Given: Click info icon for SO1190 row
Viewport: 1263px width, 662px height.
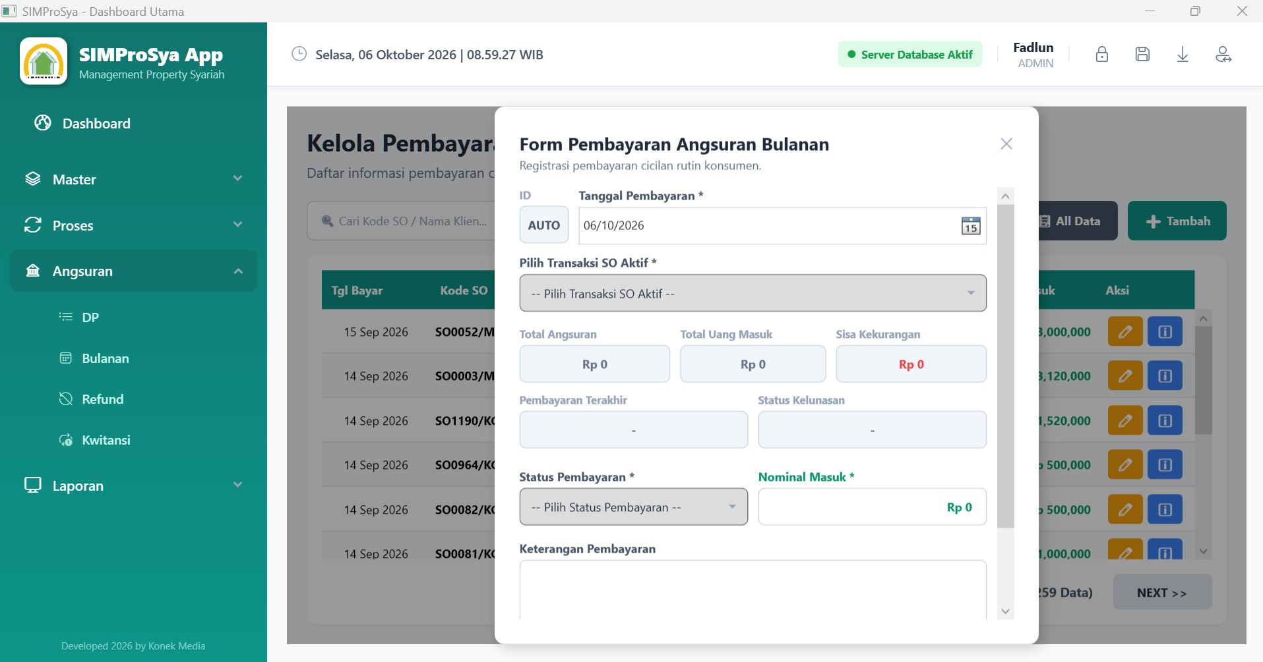Looking at the screenshot, I should (1165, 420).
